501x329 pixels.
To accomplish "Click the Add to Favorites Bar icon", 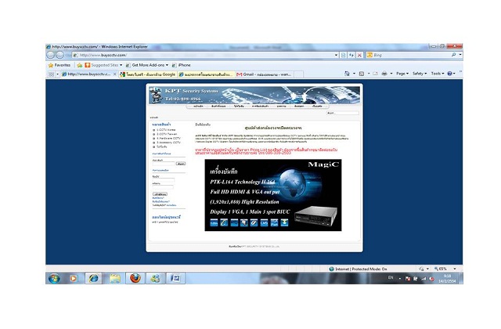I will tap(80, 65).
